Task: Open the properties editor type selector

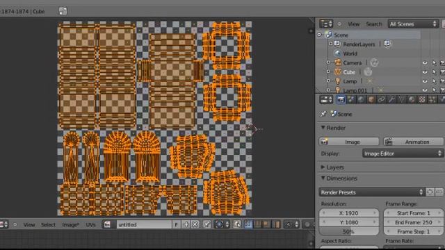Action: 326,99
